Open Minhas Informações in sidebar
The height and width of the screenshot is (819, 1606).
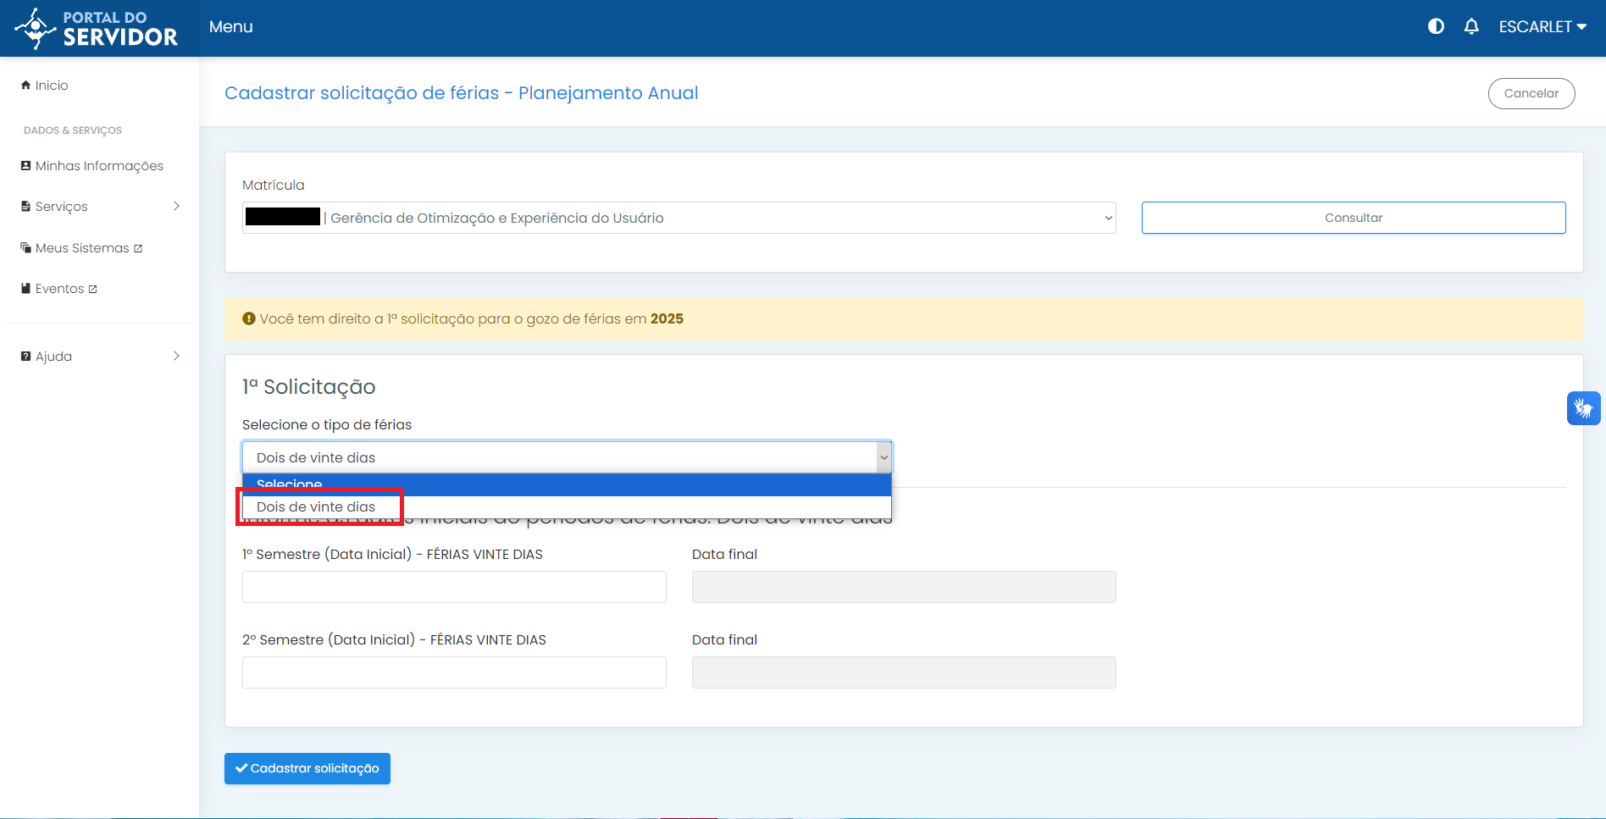point(92,166)
